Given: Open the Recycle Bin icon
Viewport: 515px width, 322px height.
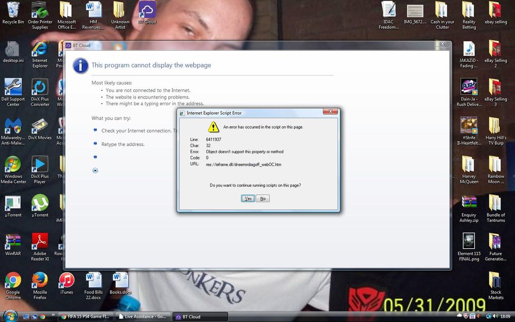Looking at the screenshot, I should pyautogui.click(x=13, y=13).
